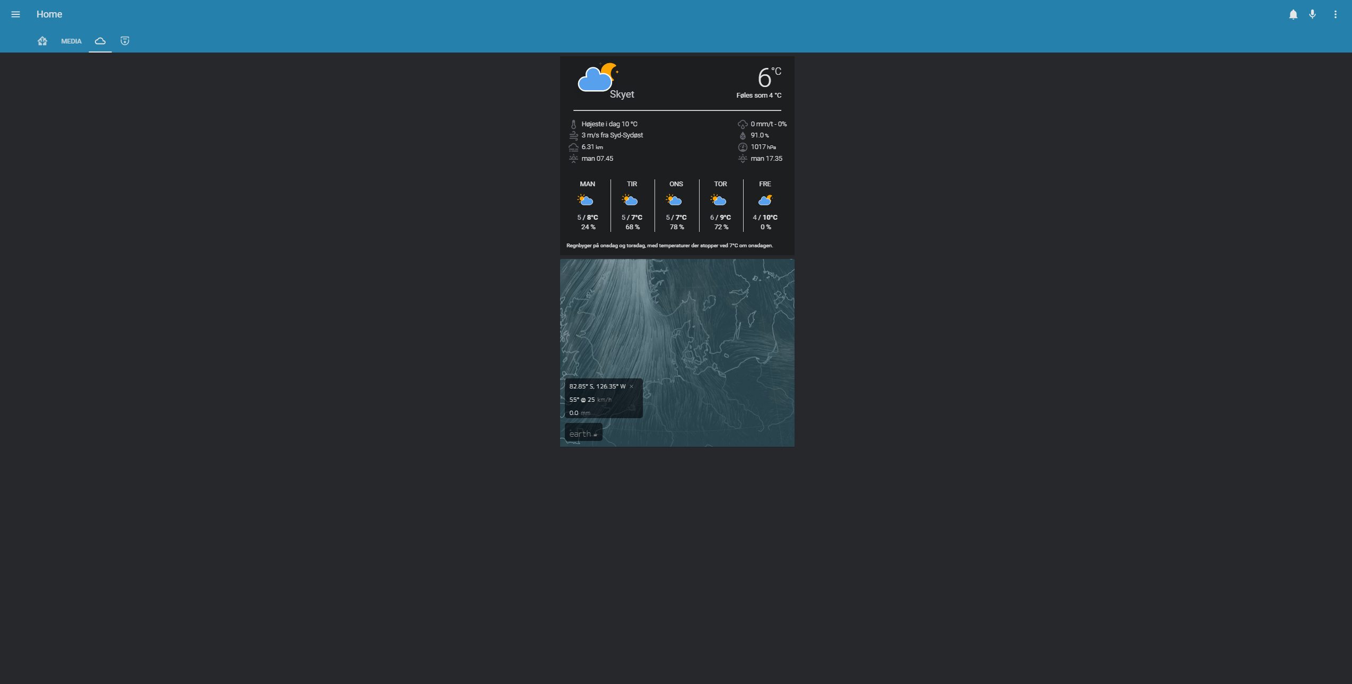
Task: Click the 1017 hPa pressure gauge icon
Action: 743,147
